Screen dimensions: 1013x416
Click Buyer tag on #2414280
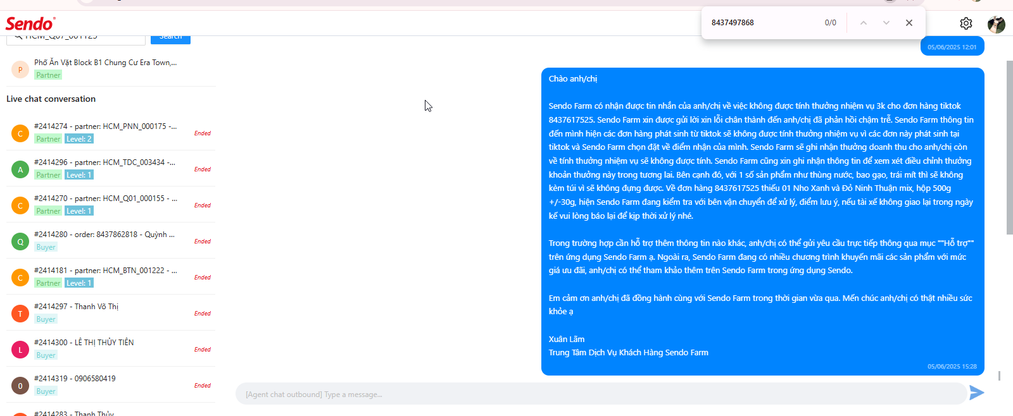point(46,247)
